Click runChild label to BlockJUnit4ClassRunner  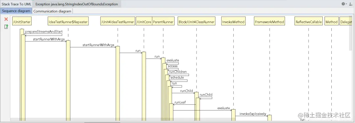(187, 91)
